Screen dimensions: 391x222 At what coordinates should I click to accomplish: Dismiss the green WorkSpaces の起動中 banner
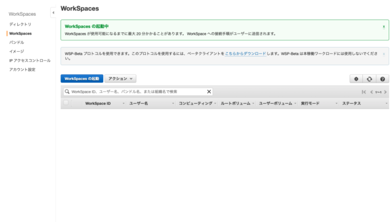(384, 26)
